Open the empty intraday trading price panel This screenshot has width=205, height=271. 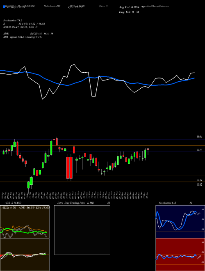point(82,230)
